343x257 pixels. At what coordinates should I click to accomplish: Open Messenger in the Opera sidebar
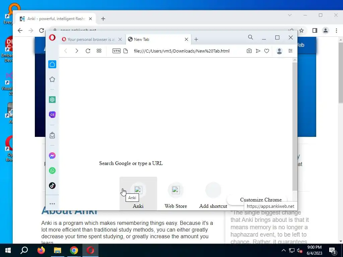(x=52, y=156)
